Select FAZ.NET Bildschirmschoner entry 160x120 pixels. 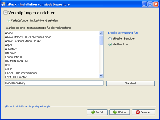52,73
